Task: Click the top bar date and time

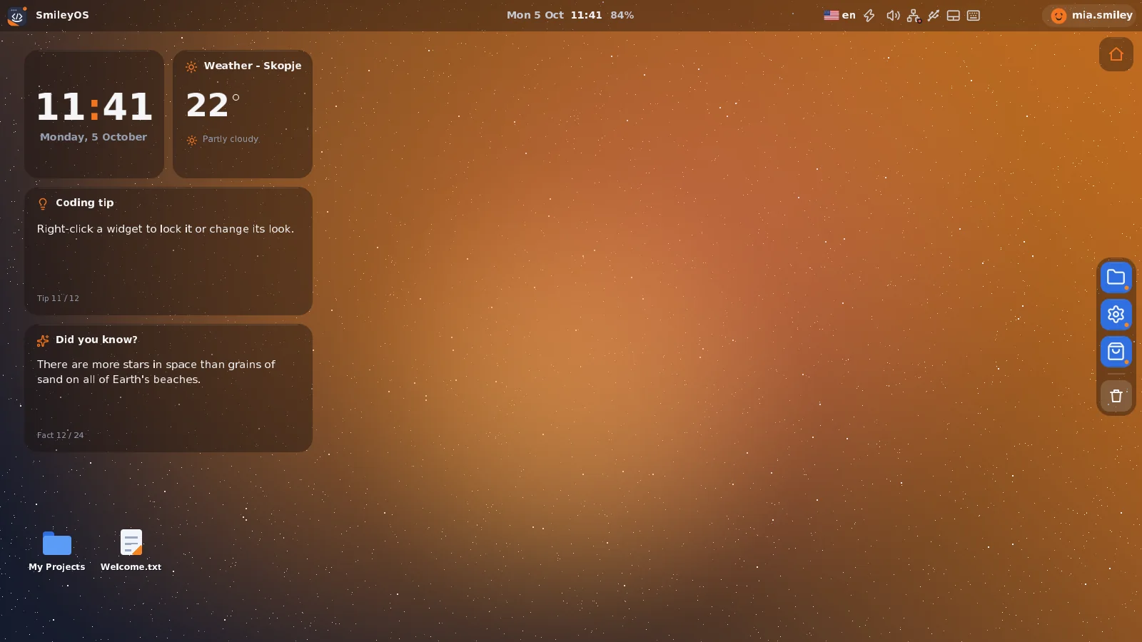Action: (554, 15)
